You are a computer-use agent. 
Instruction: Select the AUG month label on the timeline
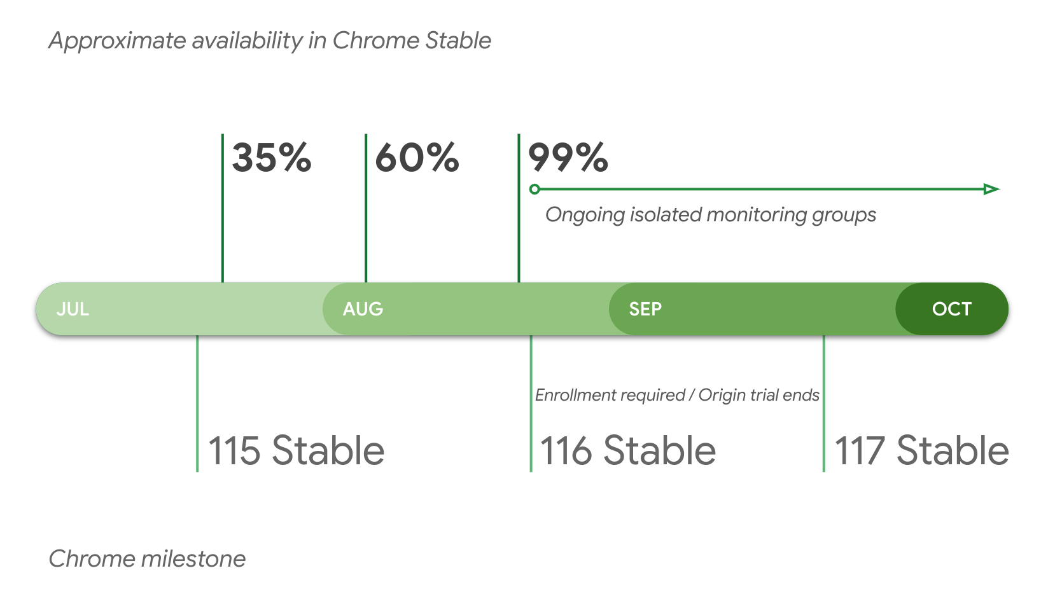[363, 309]
